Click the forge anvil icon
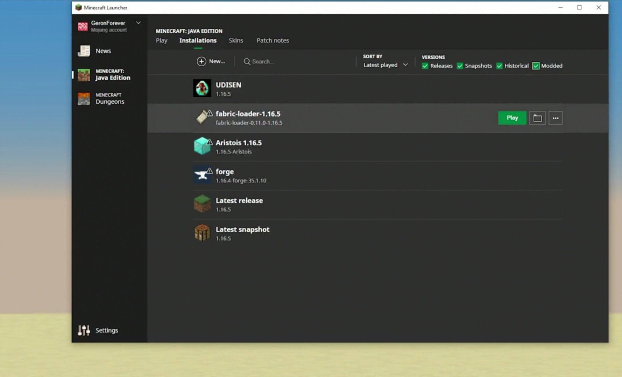The image size is (622, 377). 202,175
